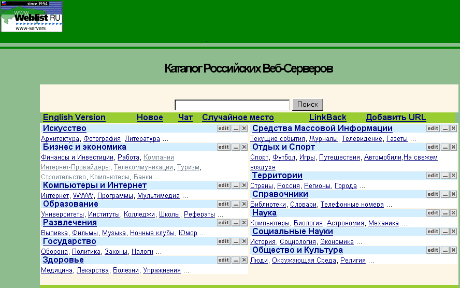Image resolution: width=460 pixels, height=288 pixels.
Task: Focus the catalog search text field
Action: point(232,105)
